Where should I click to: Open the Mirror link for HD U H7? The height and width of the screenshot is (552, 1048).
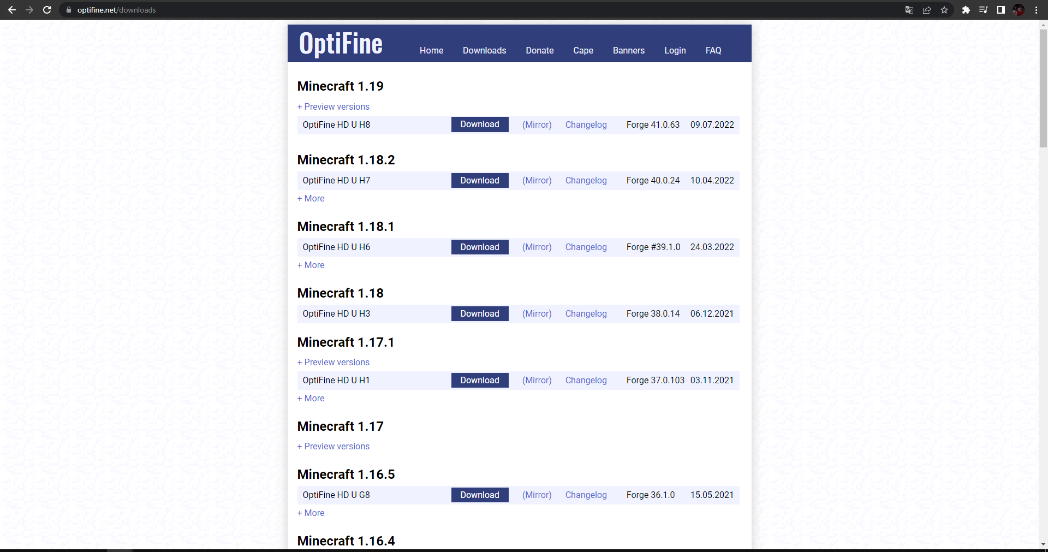(x=537, y=180)
